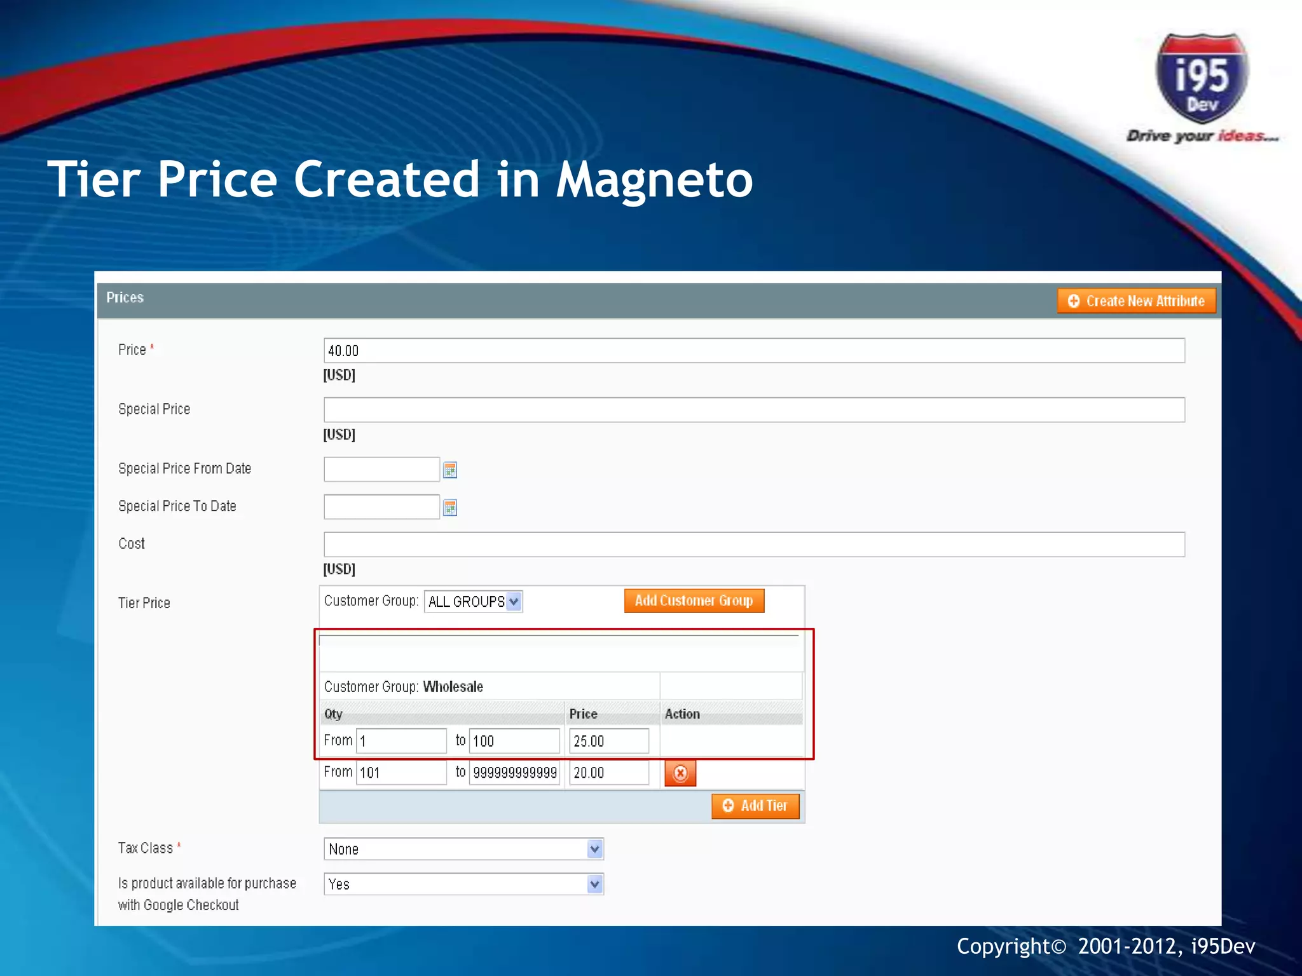Click the slide title Tier Price Created in Magneto
The image size is (1302, 976).
401,180
